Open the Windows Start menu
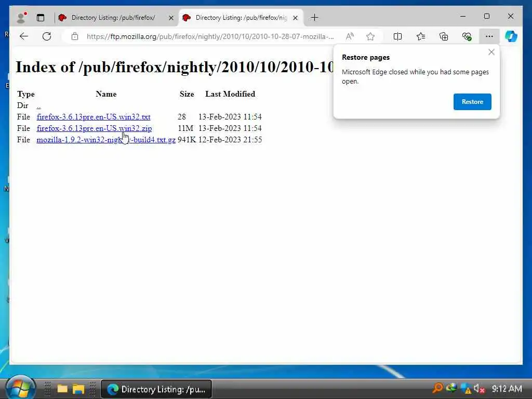The height and width of the screenshot is (399, 532). (x=20, y=389)
